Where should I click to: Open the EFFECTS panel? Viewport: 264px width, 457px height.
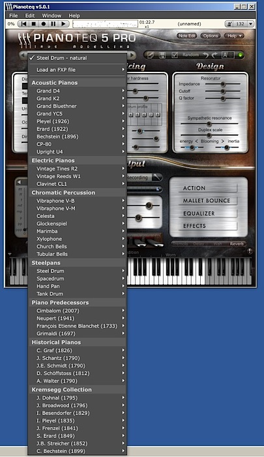point(208,226)
